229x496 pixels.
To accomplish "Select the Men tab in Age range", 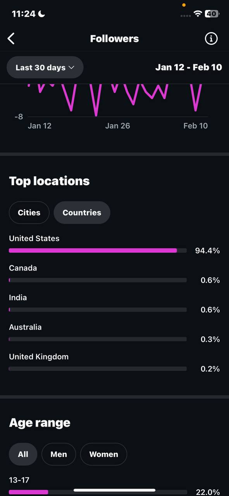I will point(59,454).
